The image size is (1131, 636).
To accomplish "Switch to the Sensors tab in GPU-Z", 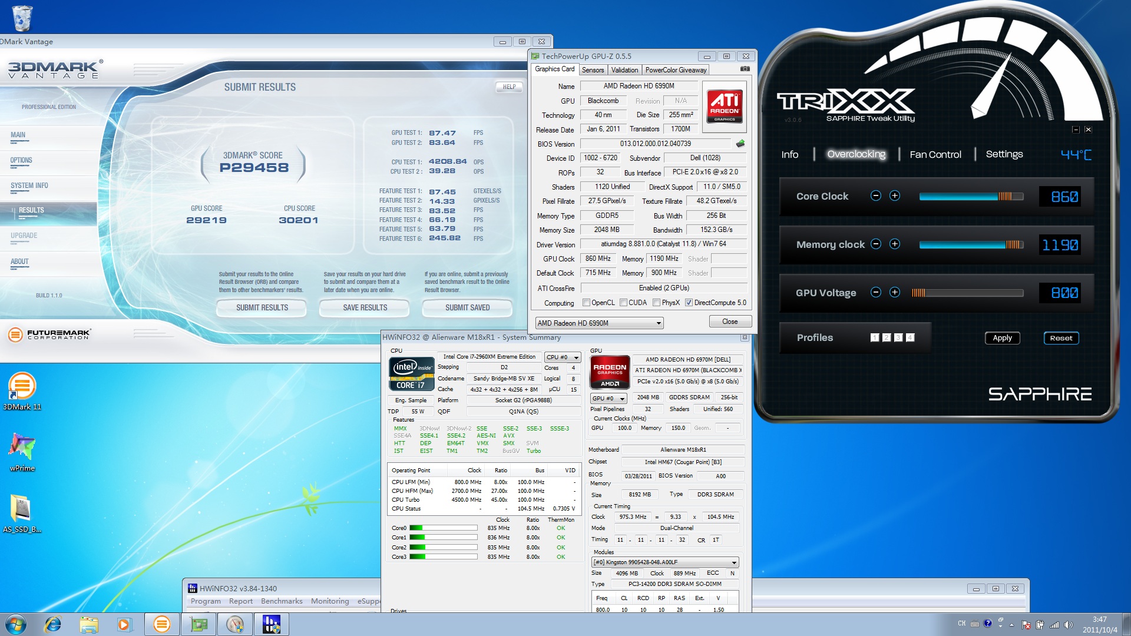I will 593,69.
